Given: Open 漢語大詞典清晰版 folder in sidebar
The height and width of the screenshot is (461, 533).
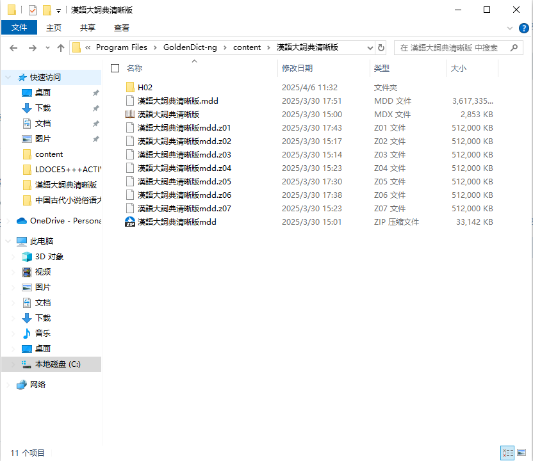Looking at the screenshot, I should [x=66, y=185].
